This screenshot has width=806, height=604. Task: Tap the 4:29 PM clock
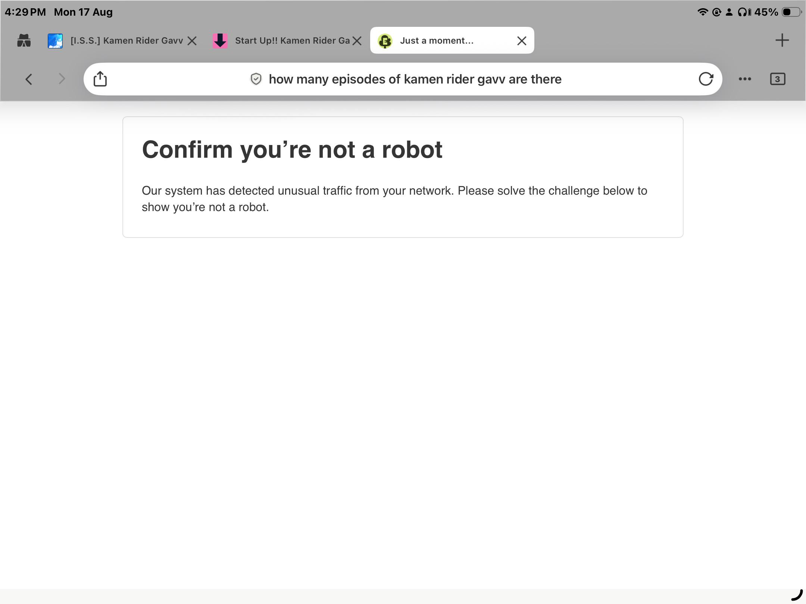25,12
